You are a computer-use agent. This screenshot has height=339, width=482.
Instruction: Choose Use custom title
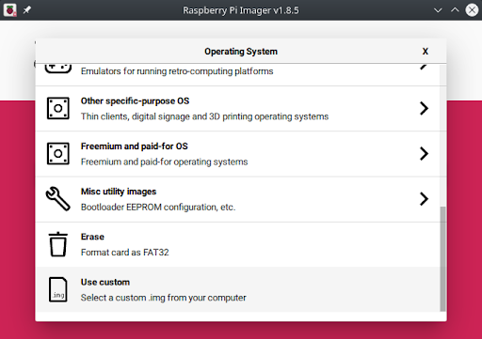105,282
